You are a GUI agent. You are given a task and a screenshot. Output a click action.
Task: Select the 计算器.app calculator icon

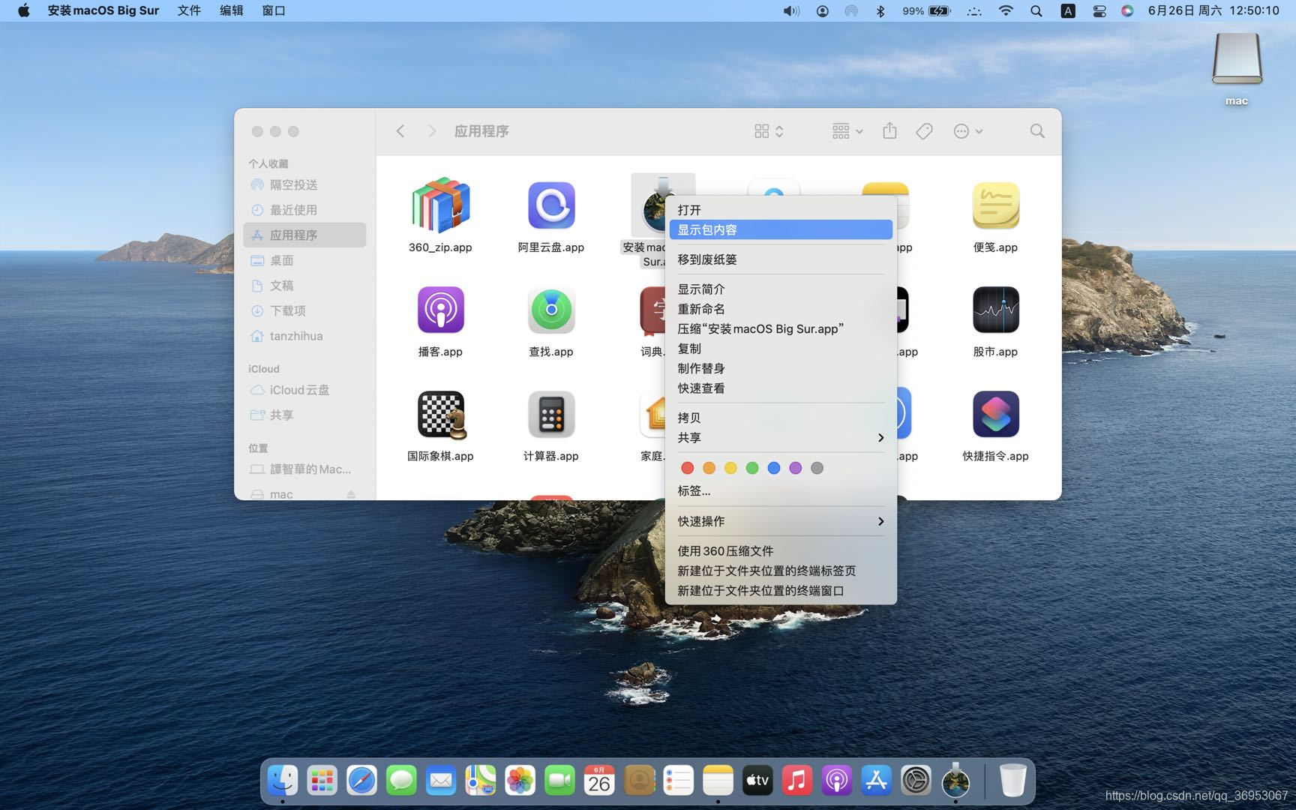551,414
